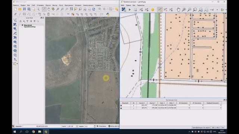Viewport: 239px width, 134px height.
Task: Open File Explorer from the taskbar
Action: point(40,131)
